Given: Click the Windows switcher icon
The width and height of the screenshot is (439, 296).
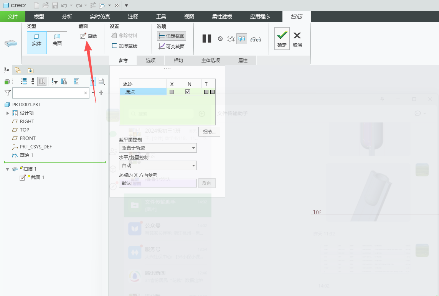Looking at the screenshot, I should [102, 5].
